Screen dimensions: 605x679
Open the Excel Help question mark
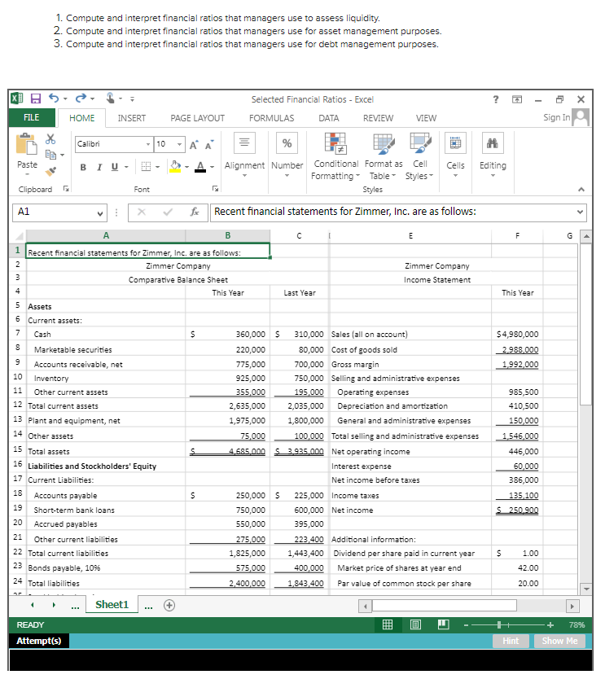[496, 99]
